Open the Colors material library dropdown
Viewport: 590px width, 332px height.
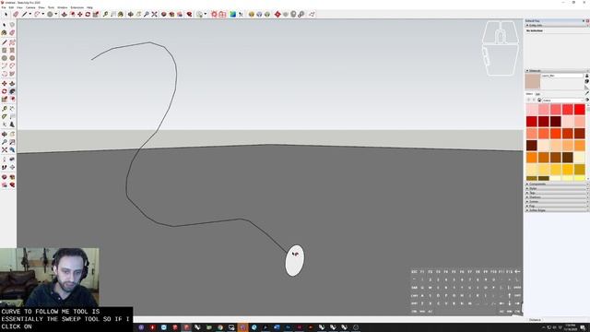(563, 101)
